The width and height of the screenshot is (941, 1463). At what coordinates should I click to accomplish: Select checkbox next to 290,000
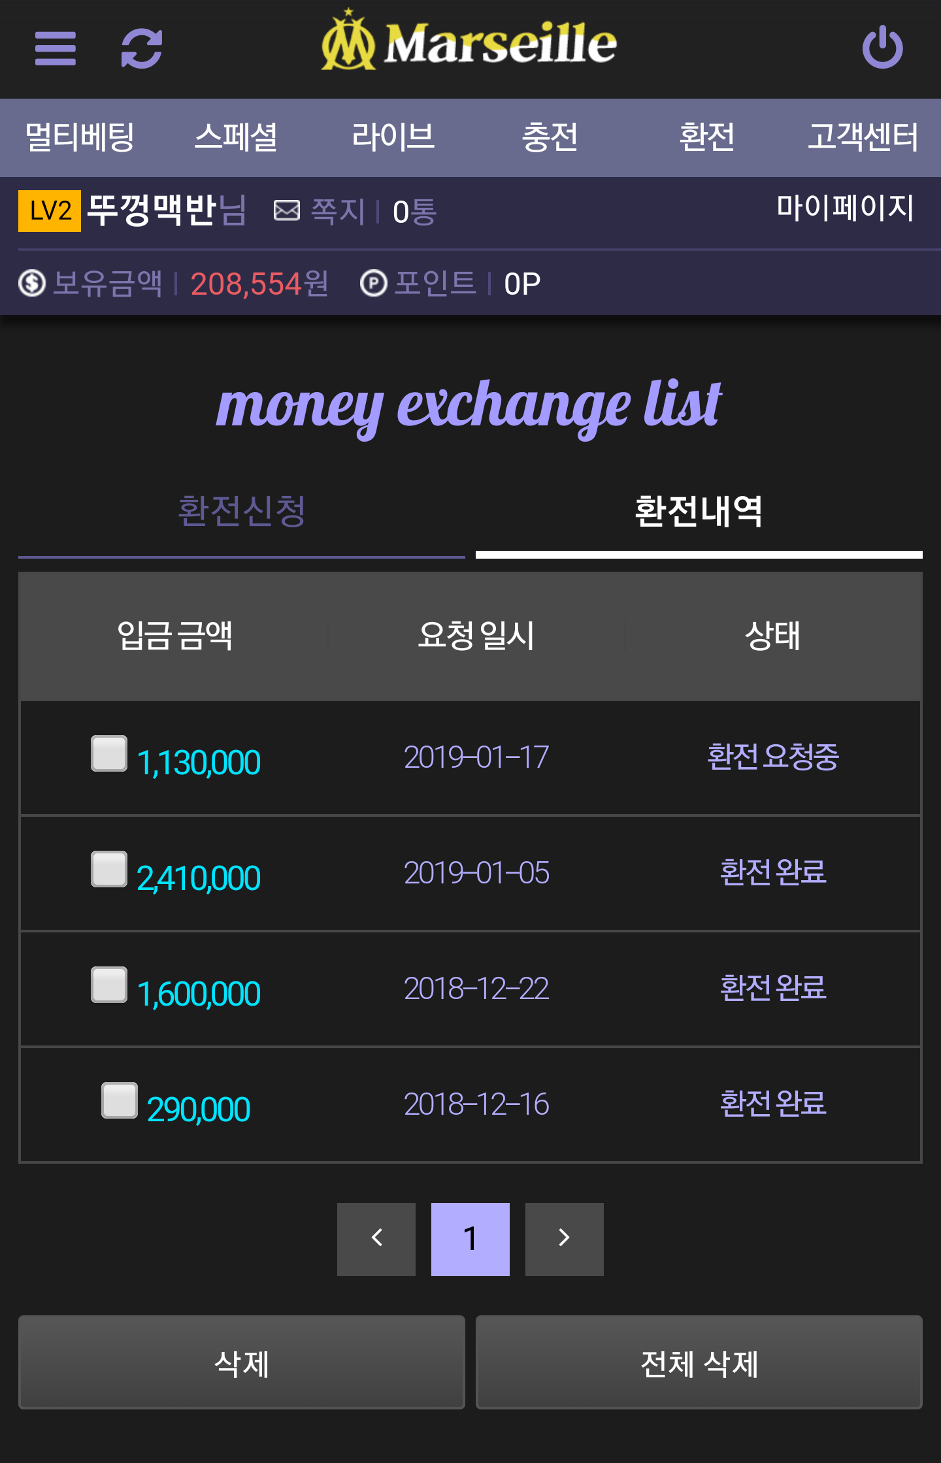(x=120, y=1100)
